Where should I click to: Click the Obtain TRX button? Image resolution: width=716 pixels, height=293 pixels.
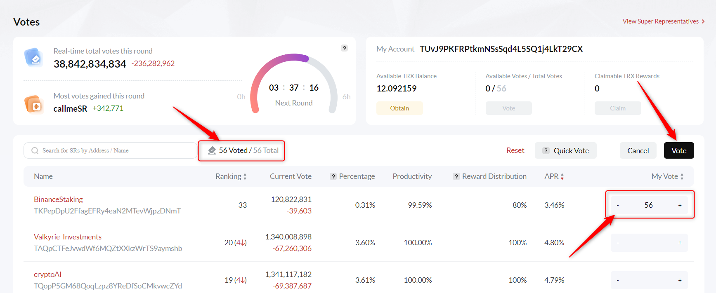(x=399, y=108)
